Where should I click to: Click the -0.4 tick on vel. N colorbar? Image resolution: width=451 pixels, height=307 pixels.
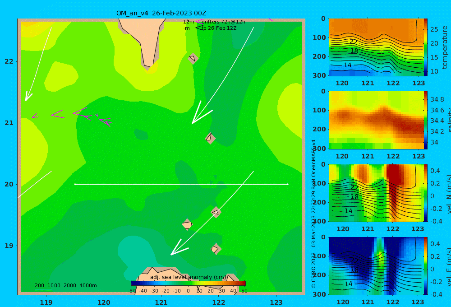click(435, 221)
